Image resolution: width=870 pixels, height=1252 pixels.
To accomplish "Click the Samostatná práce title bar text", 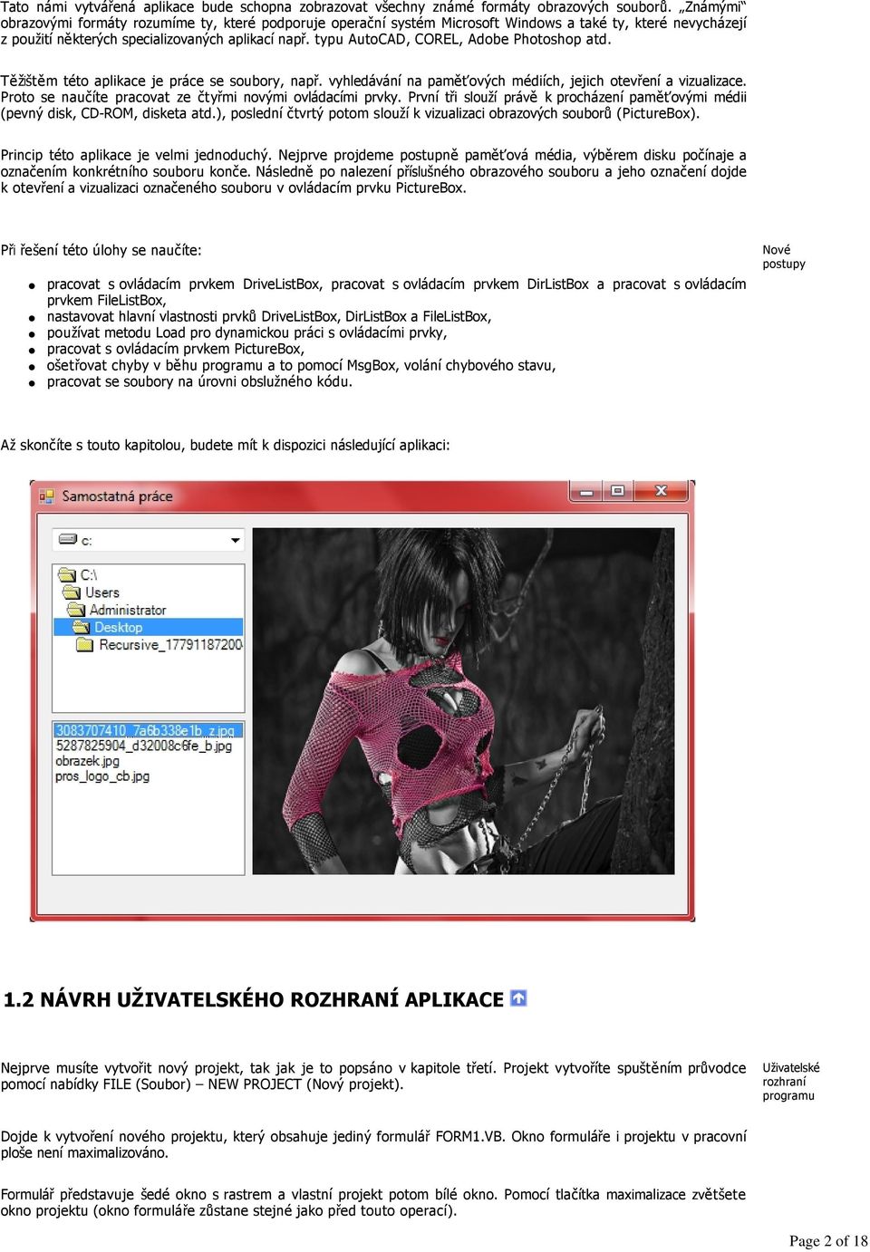I will tap(117, 496).
